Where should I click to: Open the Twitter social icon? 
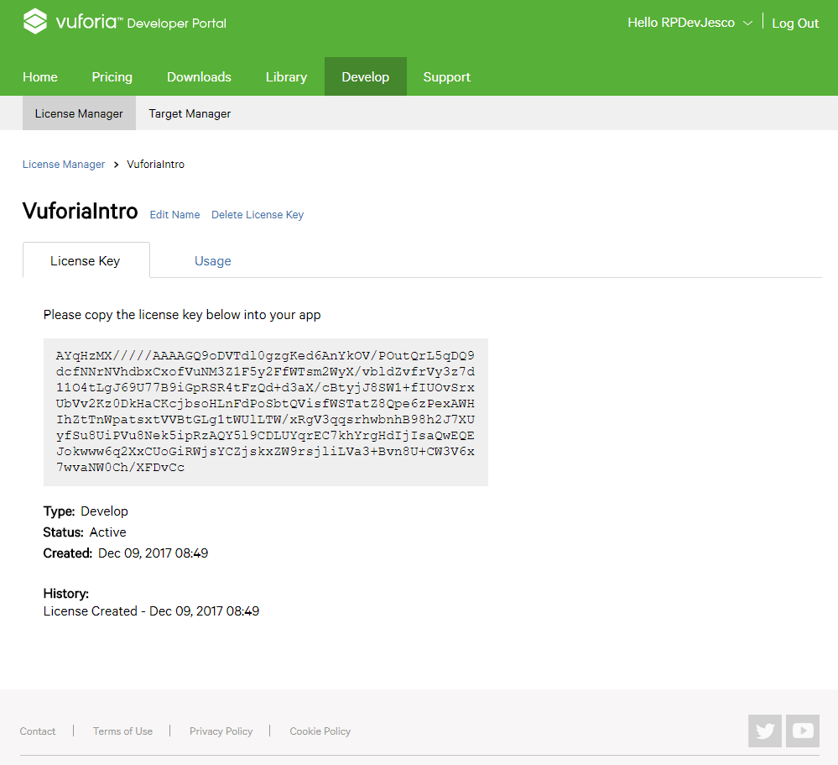coord(765,731)
